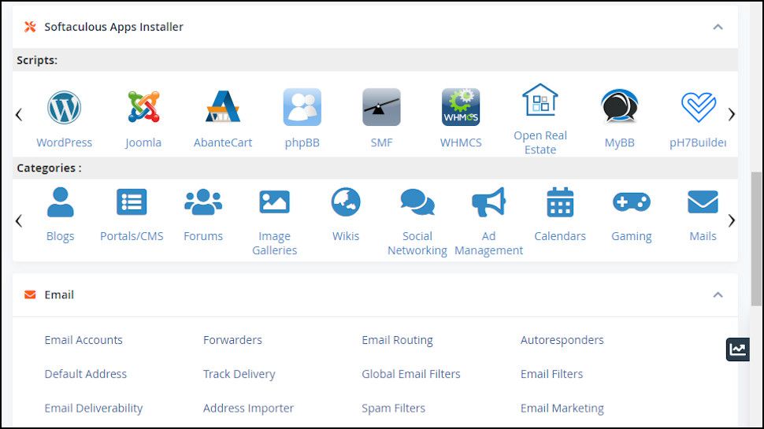Select the MyBB script icon

point(619,106)
